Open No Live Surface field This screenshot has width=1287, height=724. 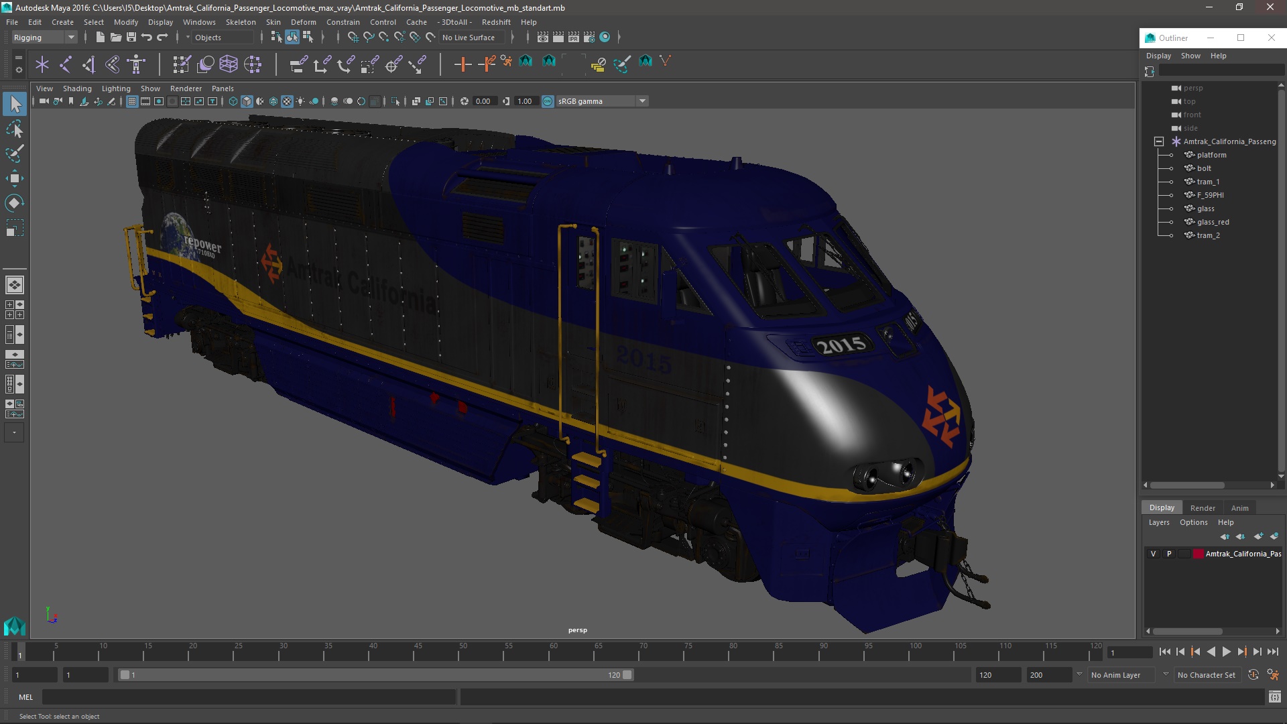[x=473, y=38]
